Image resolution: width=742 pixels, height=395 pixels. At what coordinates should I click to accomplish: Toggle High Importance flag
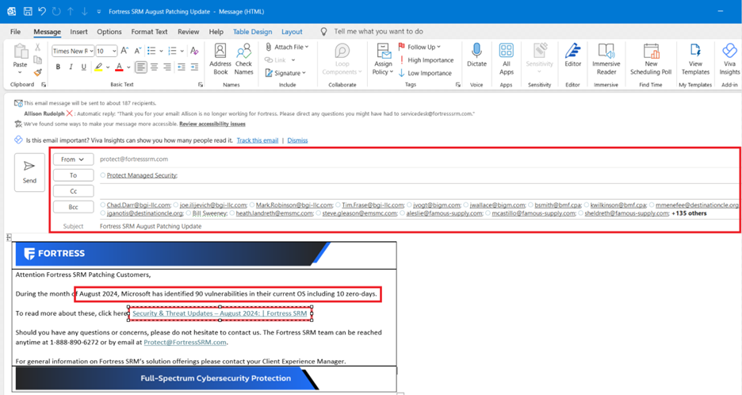point(426,60)
